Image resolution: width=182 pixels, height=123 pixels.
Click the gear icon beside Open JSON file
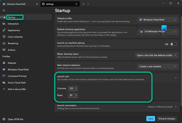pyautogui.click(x=4, y=119)
